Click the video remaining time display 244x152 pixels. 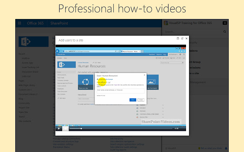(x=176, y=128)
